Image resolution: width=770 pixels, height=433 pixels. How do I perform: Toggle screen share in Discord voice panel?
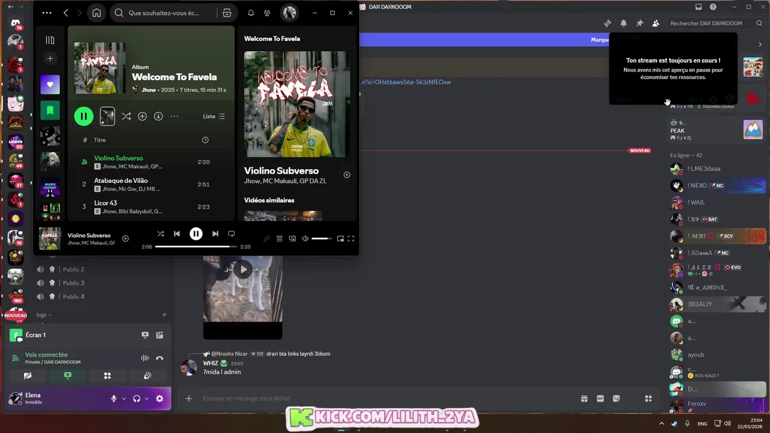[x=67, y=375]
